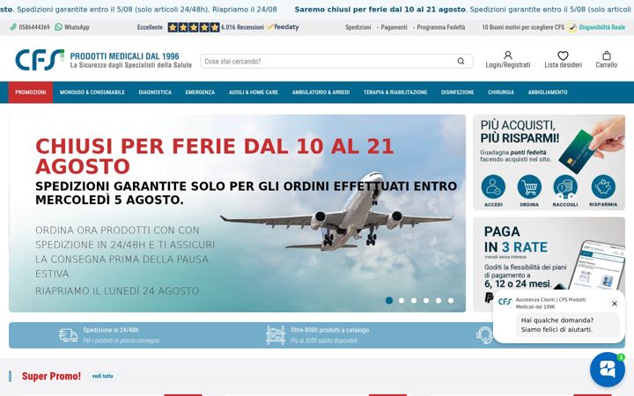634x396 pixels.
Task: Select the second carousel slide dot
Action: pos(402,300)
